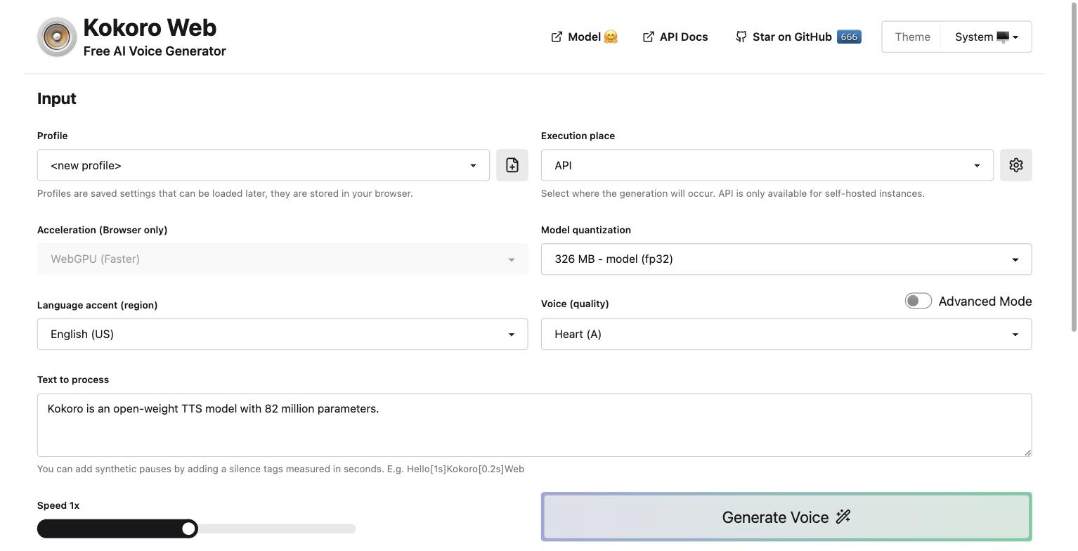This screenshot has width=1078, height=551.
Task: Toggle Advanced Mode switch
Action: [x=918, y=301]
